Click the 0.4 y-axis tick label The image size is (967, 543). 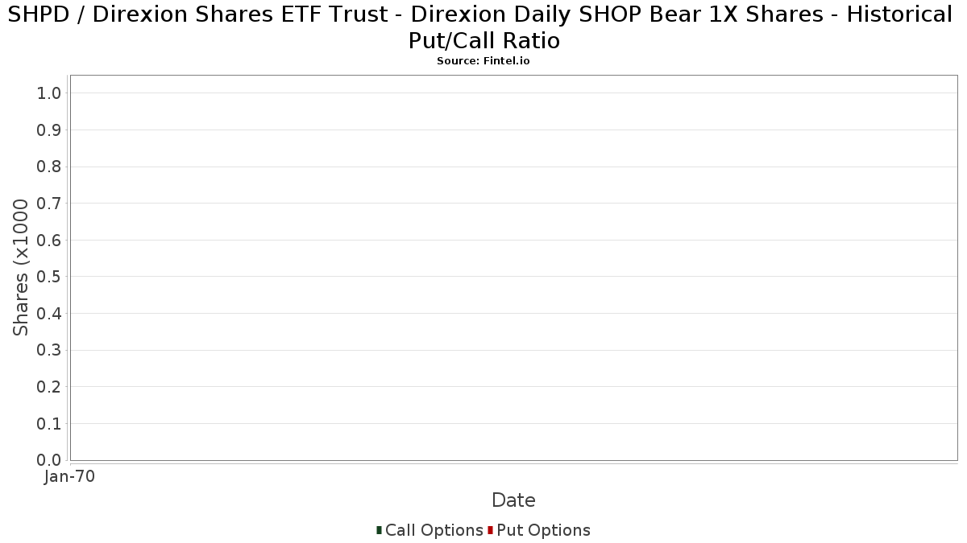(x=49, y=314)
